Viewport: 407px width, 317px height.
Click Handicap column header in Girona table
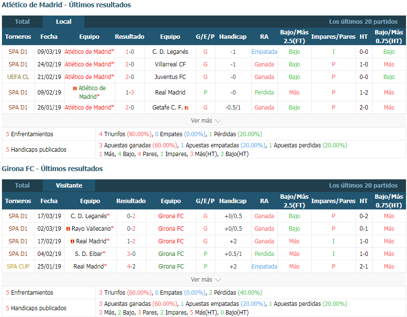point(233,201)
